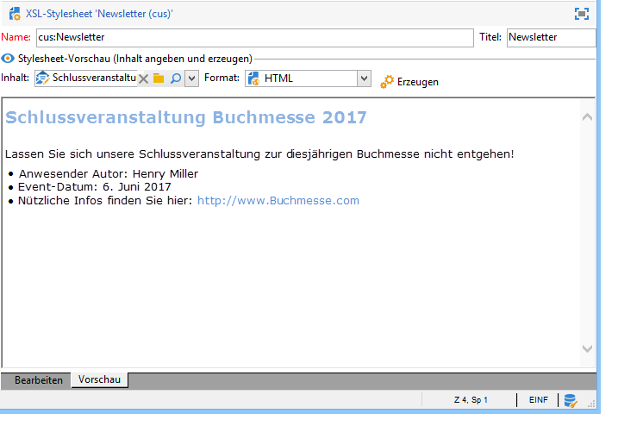Click the magnifier icon in Inhalt field
Viewport: 618px width, 426px height.
click(175, 78)
